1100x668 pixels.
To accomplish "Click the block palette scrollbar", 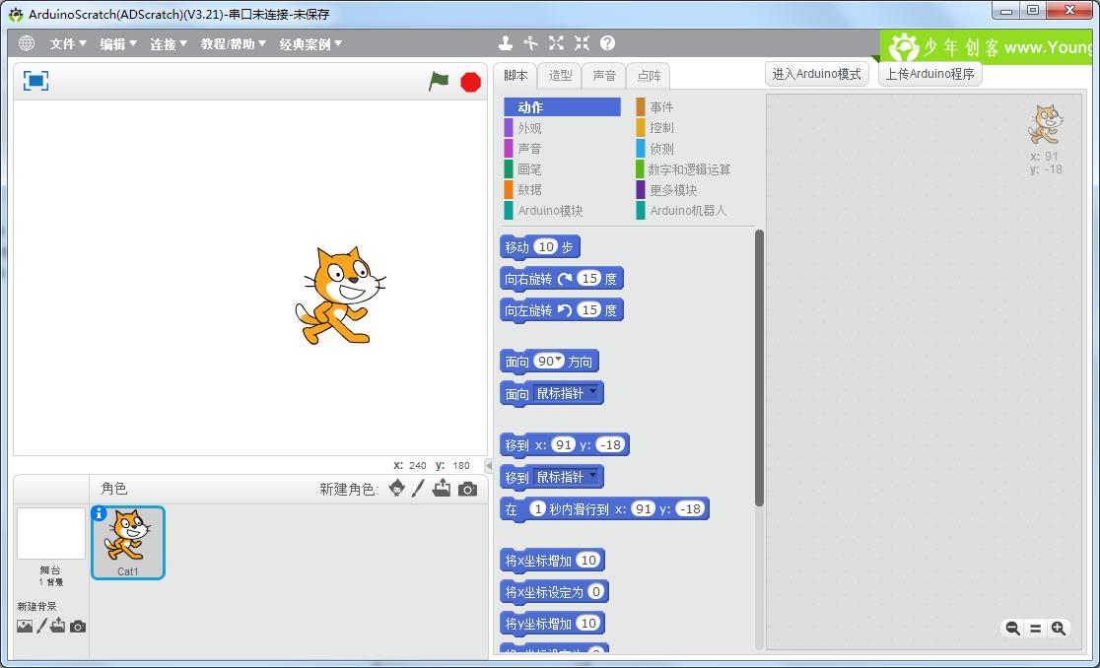I will (759, 368).
